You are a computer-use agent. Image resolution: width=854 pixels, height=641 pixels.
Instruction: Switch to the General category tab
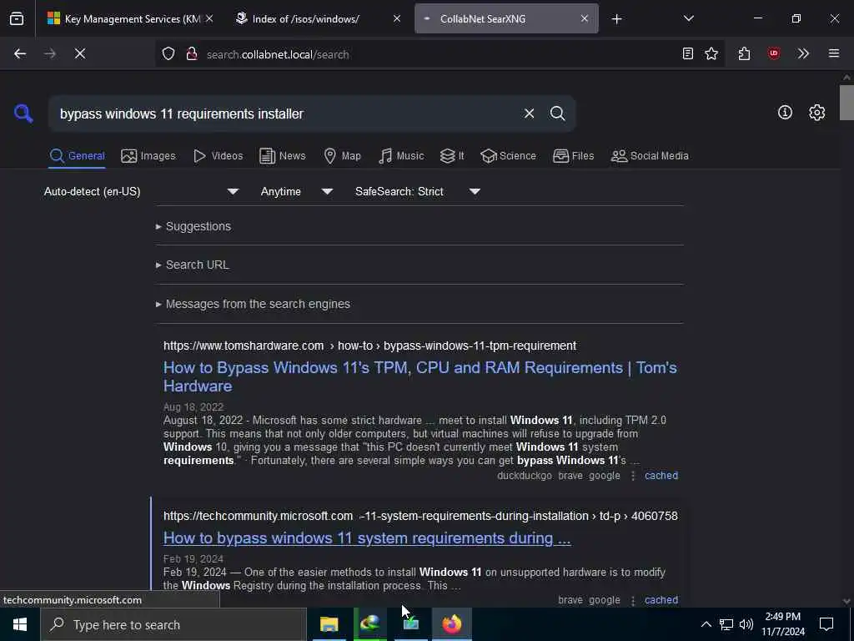click(x=77, y=156)
